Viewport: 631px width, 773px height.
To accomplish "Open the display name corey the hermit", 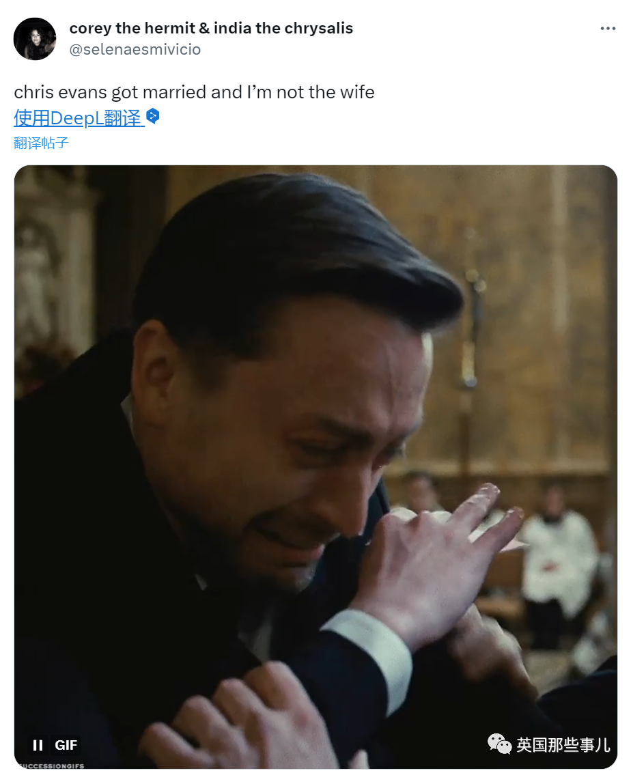I will (x=211, y=28).
